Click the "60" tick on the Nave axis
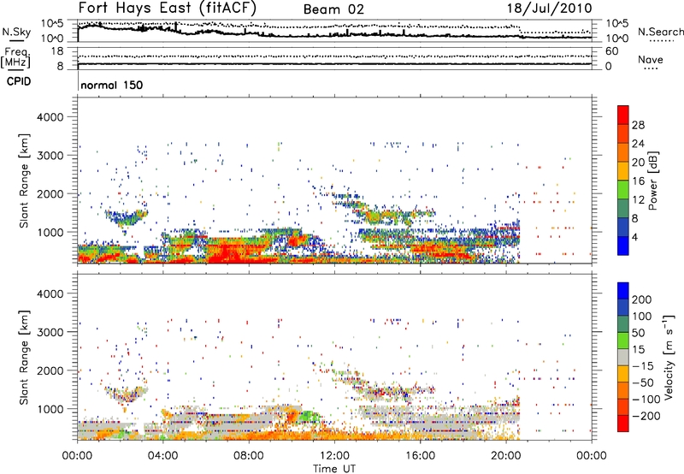This screenshot has height=474, width=684. (611, 51)
